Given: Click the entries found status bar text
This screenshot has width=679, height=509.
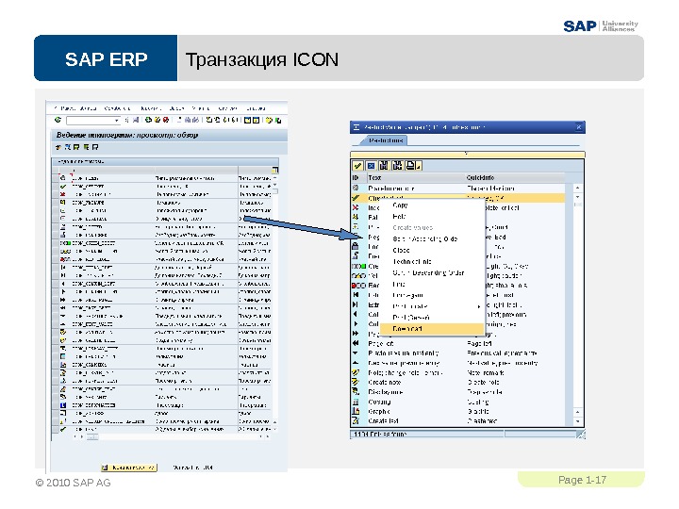Looking at the screenshot, I should (380, 434).
